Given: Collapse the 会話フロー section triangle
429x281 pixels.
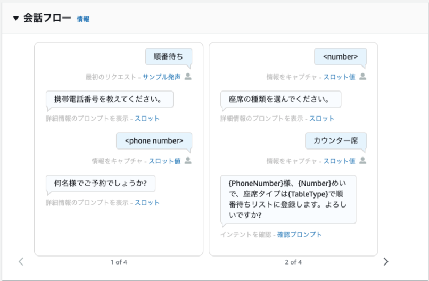Looking at the screenshot, I should pos(16,19).
